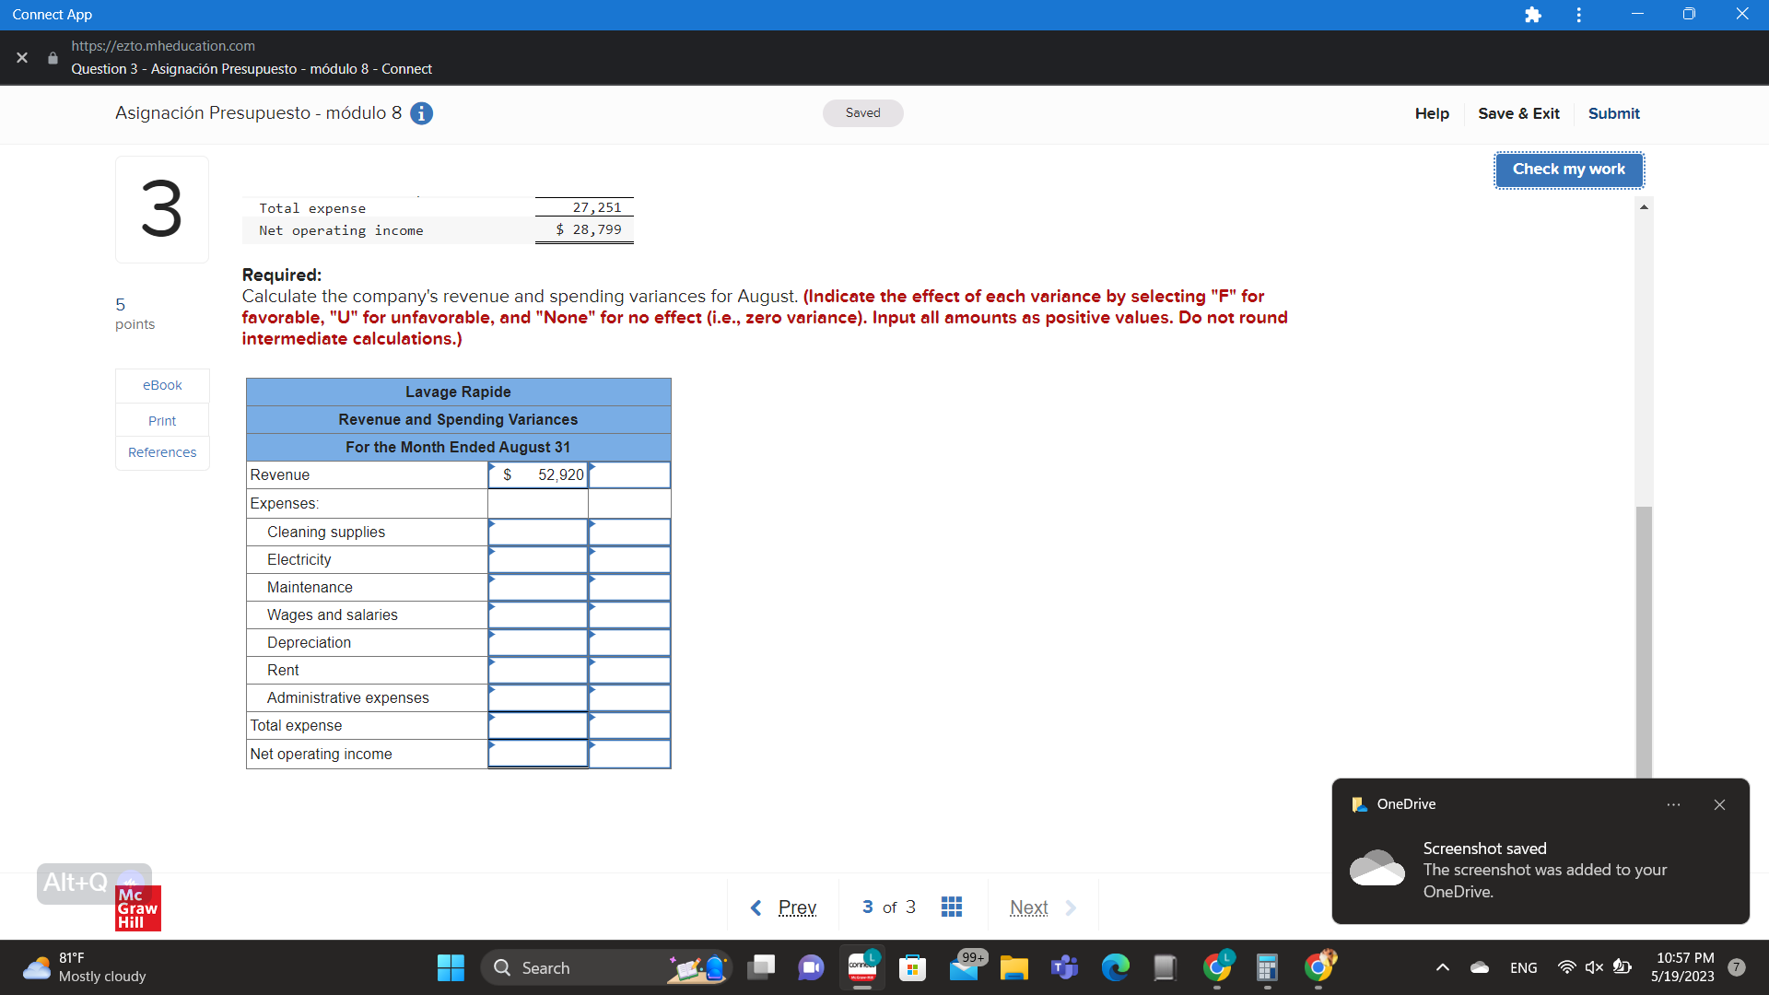Open the Connect app from the taskbar

pos(862,967)
